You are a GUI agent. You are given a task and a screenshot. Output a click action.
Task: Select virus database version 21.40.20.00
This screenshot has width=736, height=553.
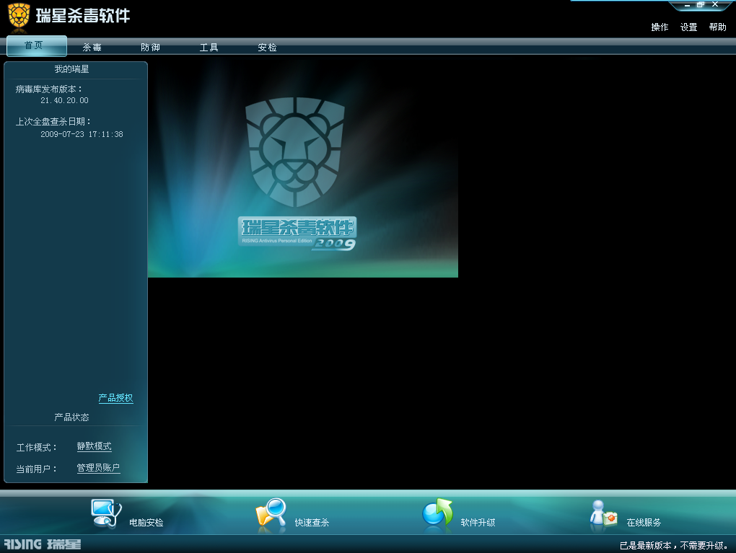[64, 100]
